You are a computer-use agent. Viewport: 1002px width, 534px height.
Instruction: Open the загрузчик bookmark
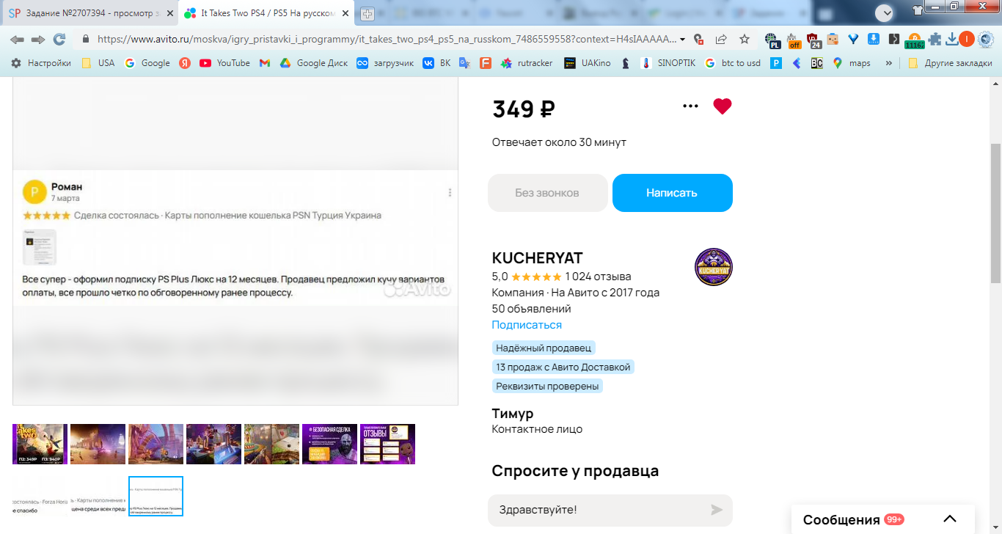pos(385,63)
